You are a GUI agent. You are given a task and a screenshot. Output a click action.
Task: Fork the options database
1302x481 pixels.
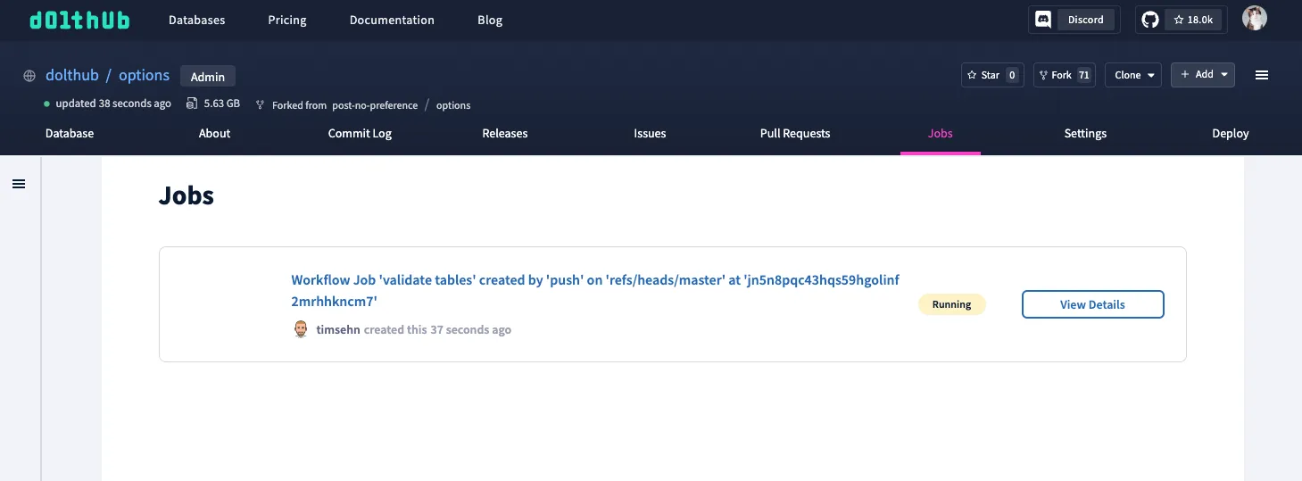[x=1063, y=75]
